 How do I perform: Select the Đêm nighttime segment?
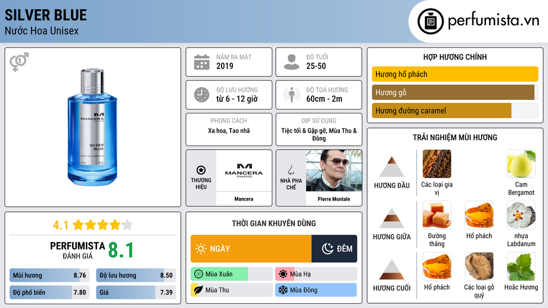coord(334,249)
